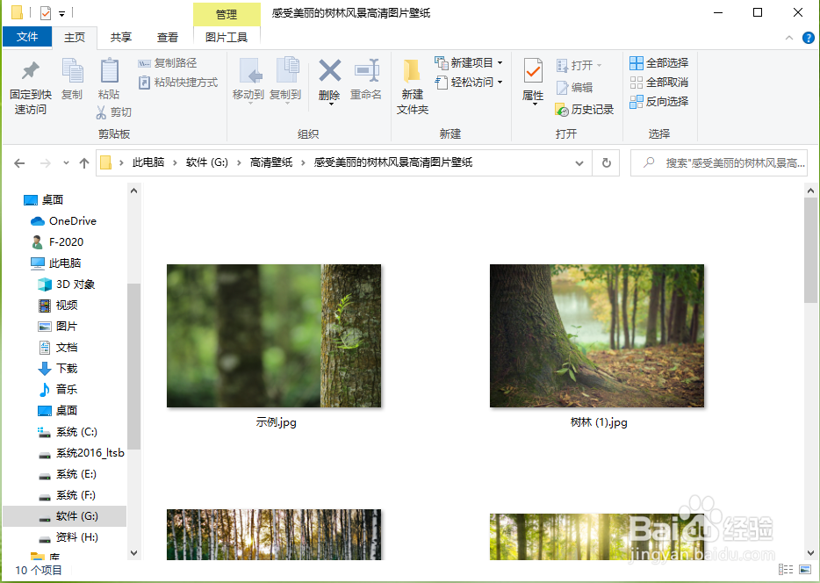Click the 剪切 (Cut) icon
Viewport: 820px width, 583px height.
tap(115, 112)
